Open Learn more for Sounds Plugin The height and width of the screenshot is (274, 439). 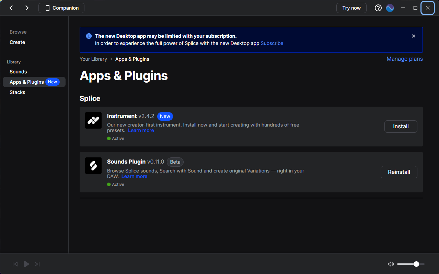tap(134, 177)
